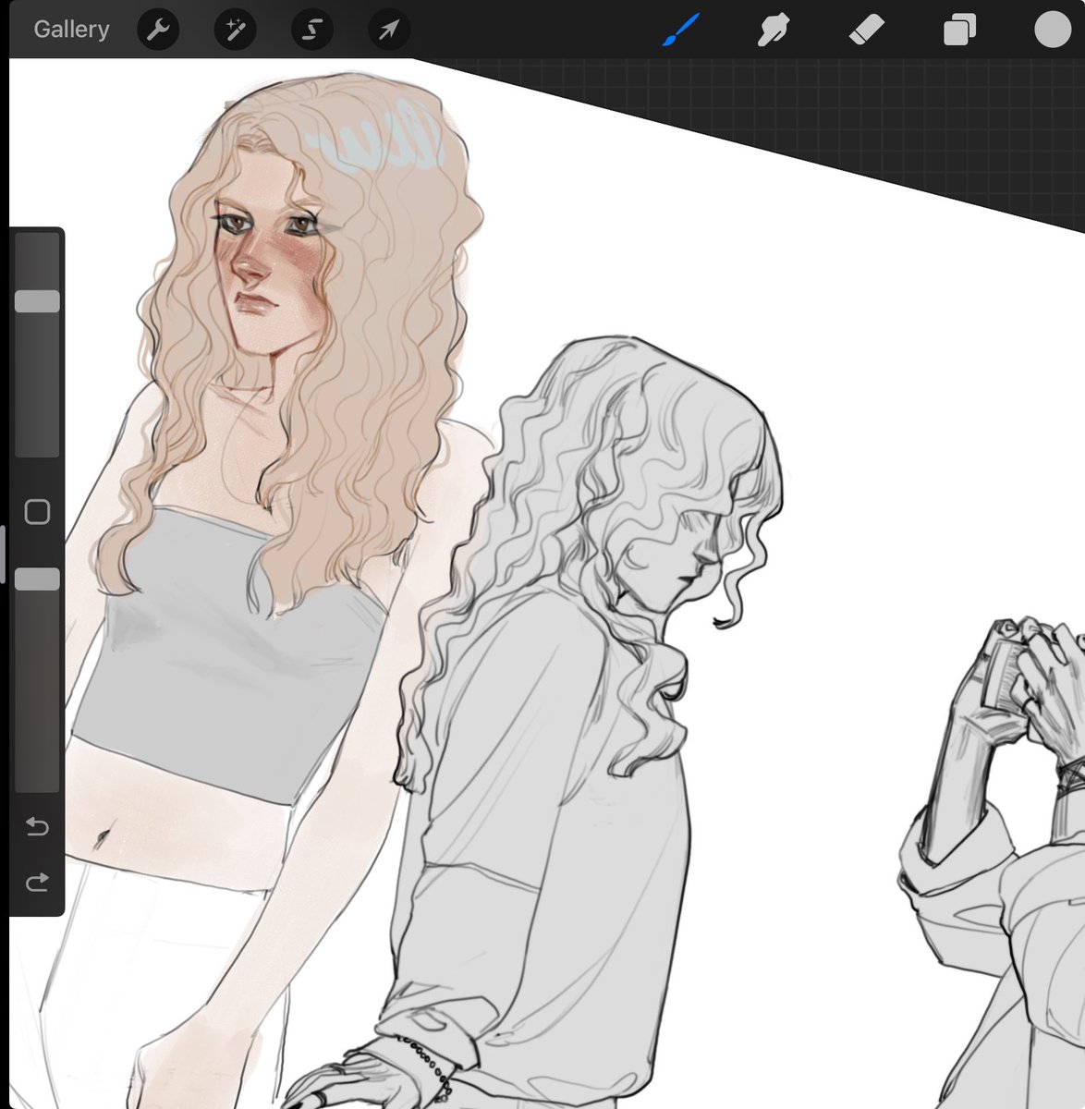This screenshot has height=1109, width=1085.
Task: Expand layer options by tapping the Layers icon
Action: click(x=958, y=29)
